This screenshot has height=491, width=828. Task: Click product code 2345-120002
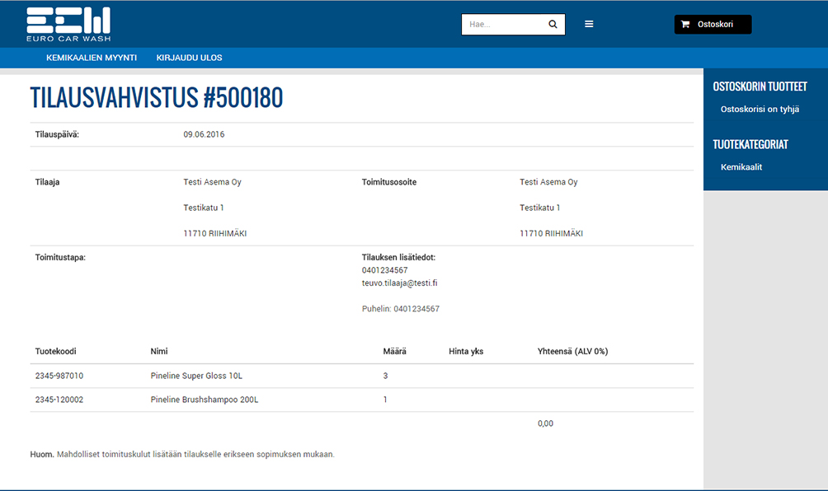click(x=59, y=400)
